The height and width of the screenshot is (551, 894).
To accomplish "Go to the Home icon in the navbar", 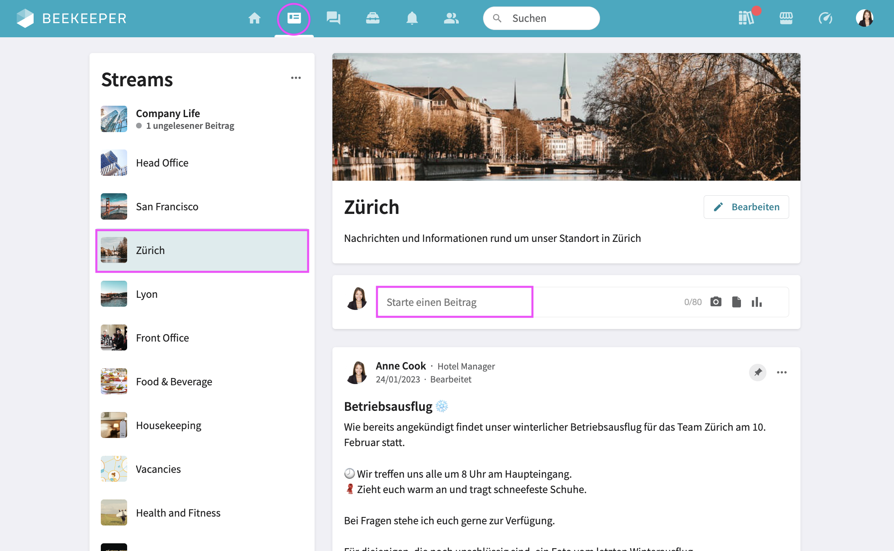I will (x=254, y=18).
